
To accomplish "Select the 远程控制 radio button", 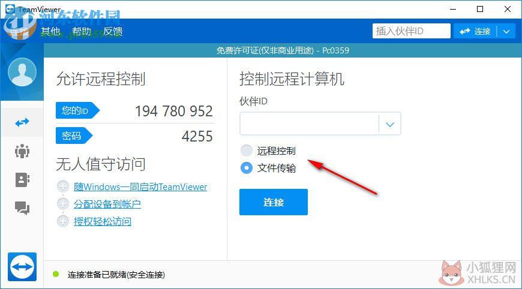I will click(247, 150).
